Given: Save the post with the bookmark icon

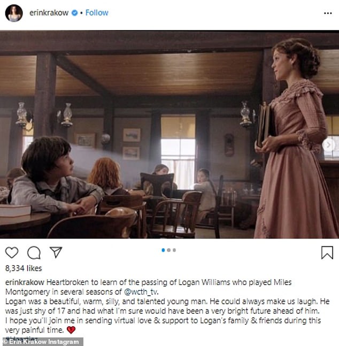Looking at the screenshot, I should [327, 252].
